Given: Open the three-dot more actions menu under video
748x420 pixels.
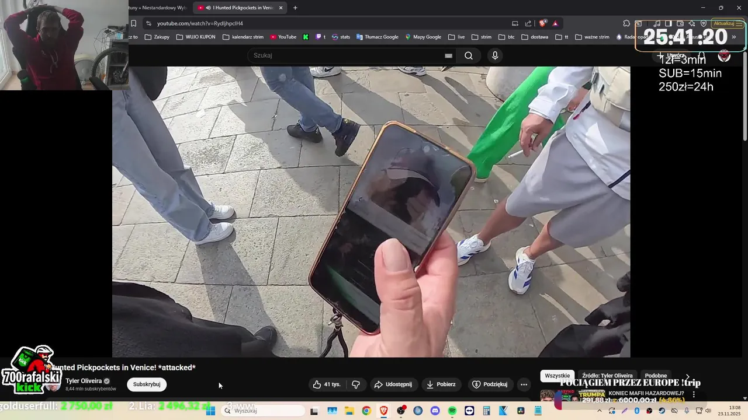Looking at the screenshot, I should pos(524,384).
